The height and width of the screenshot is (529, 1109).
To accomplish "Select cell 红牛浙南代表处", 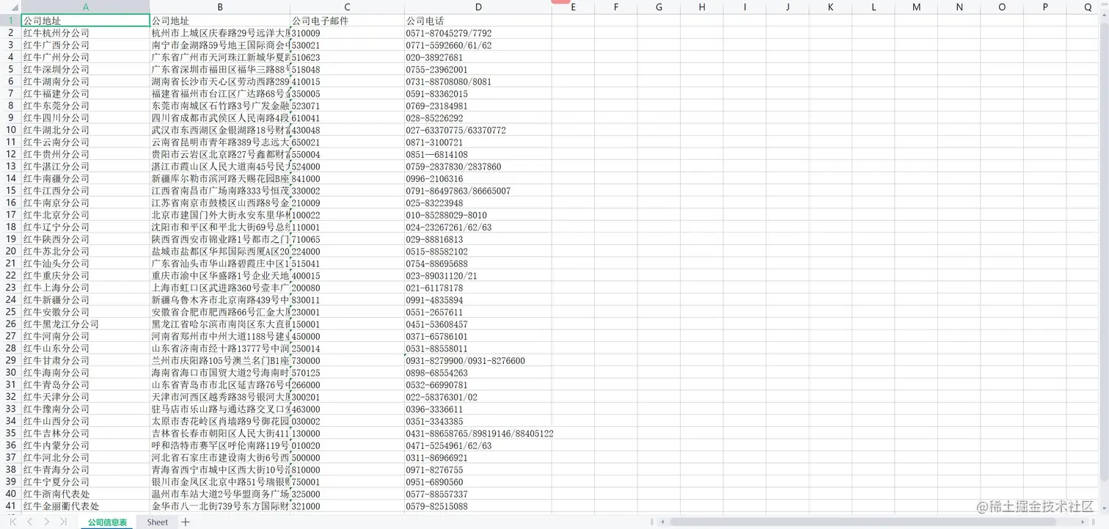I will (86, 494).
